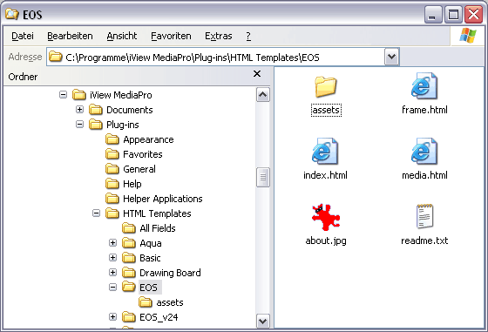Open the Ansicht menu
Viewport: 488px width, 332px height.
[x=122, y=36]
